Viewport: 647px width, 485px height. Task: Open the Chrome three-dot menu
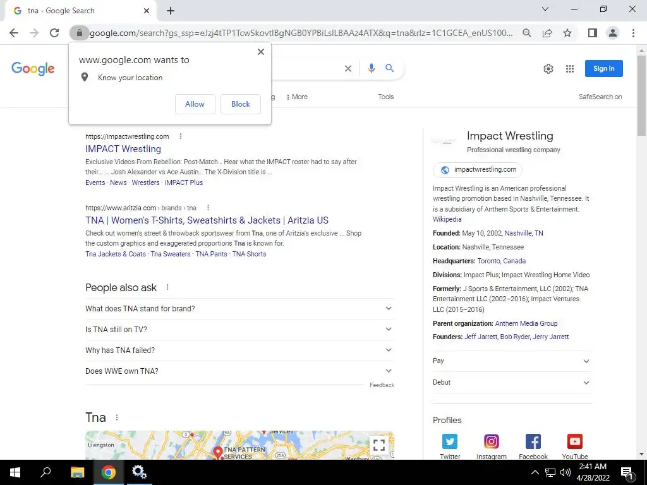pyautogui.click(x=633, y=33)
